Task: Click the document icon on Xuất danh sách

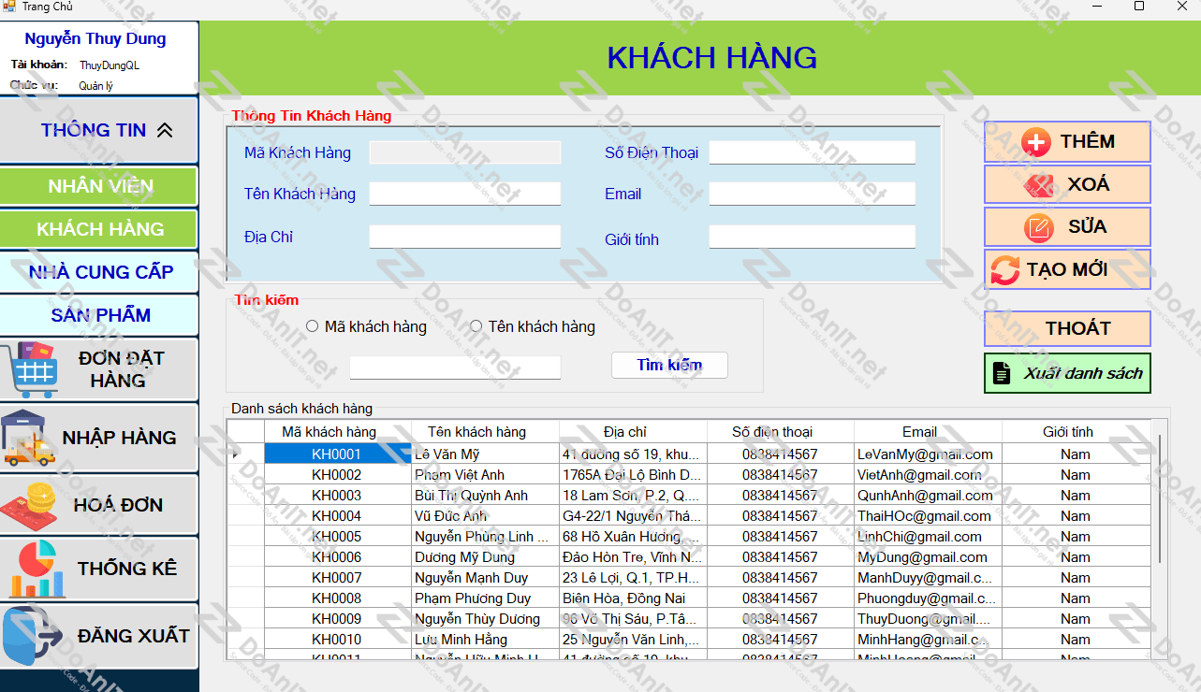Action: (x=1002, y=373)
